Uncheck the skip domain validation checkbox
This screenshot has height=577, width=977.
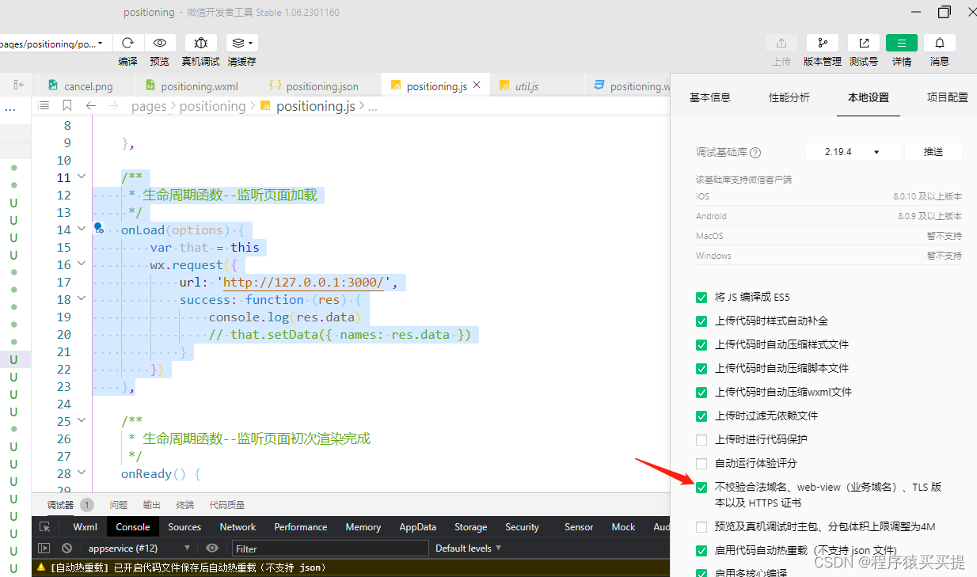pyautogui.click(x=701, y=488)
